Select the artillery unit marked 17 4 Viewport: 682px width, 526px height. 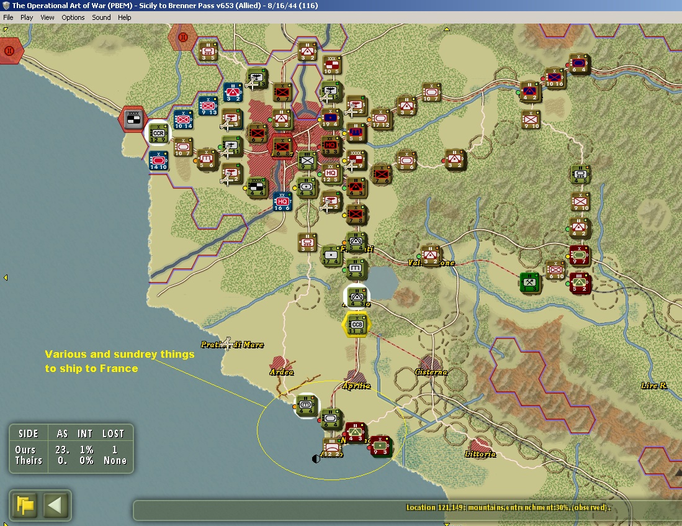coord(331,256)
